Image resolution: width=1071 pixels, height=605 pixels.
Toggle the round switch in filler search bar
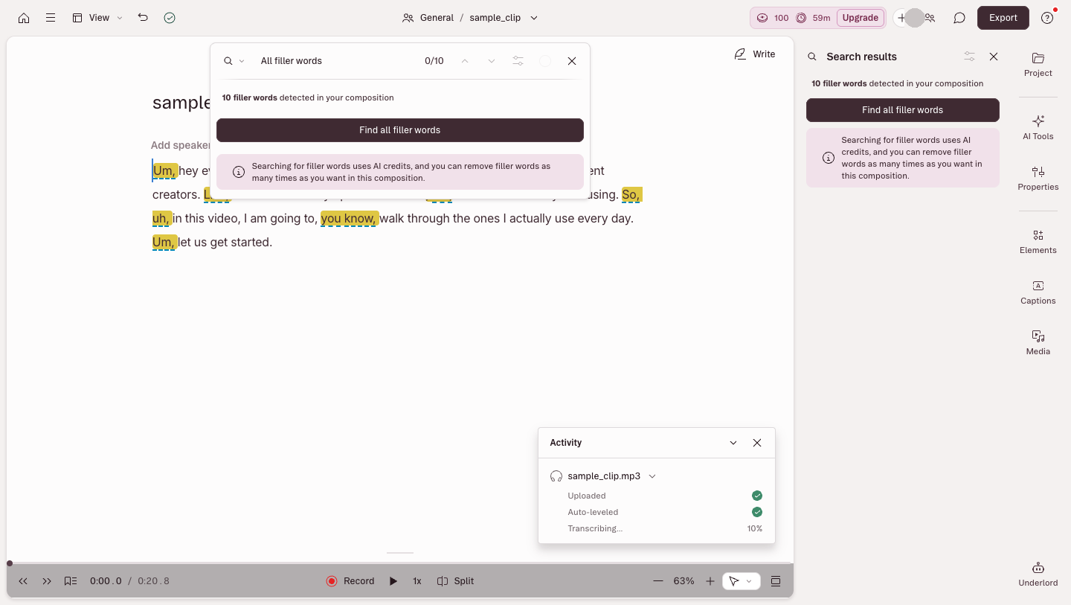(545, 61)
